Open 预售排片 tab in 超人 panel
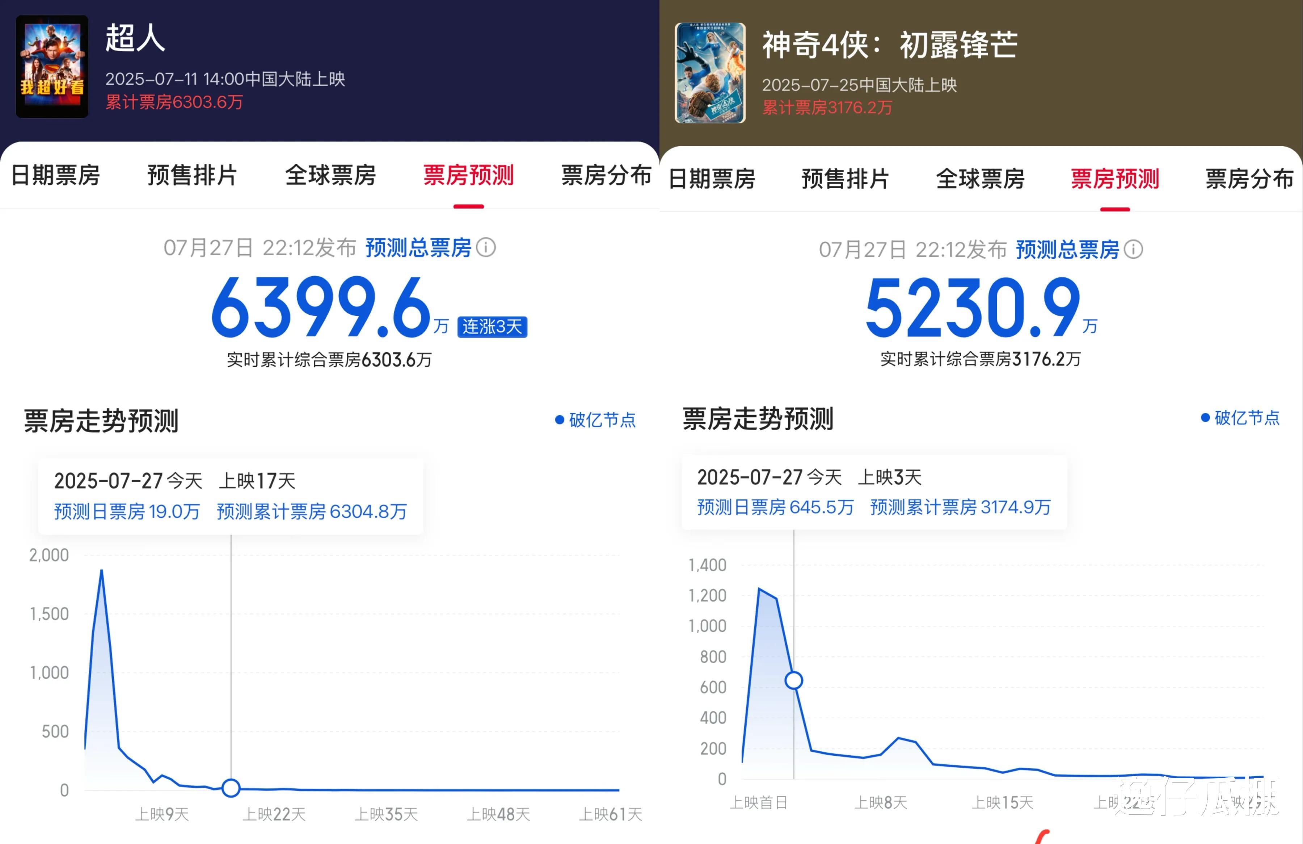Image resolution: width=1303 pixels, height=844 pixels. 192,176
